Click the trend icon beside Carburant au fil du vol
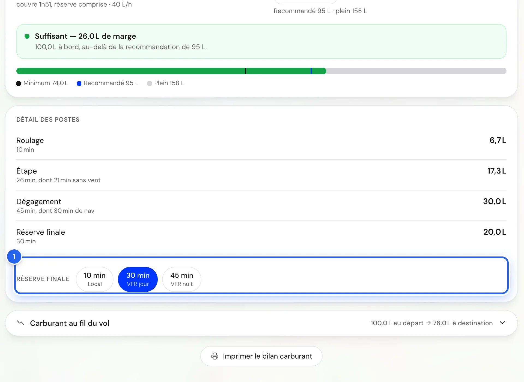Viewport: 524px width, 382px height. [x=20, y=323]
